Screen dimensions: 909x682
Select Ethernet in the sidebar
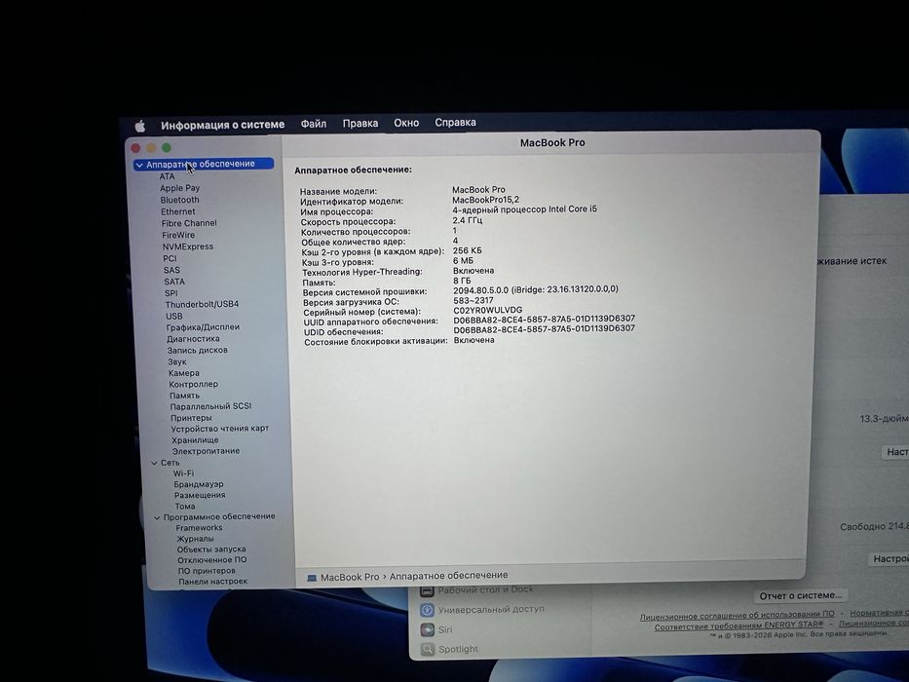point(178,211)
